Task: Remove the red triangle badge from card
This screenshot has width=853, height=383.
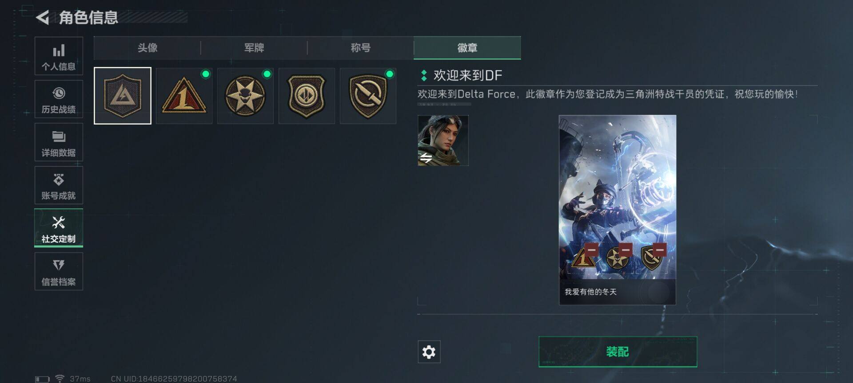Action: pos(591,250)
